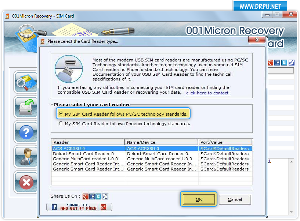Click Facebook icon beside Share Us On
300x221 pixels.
point(92,196)
